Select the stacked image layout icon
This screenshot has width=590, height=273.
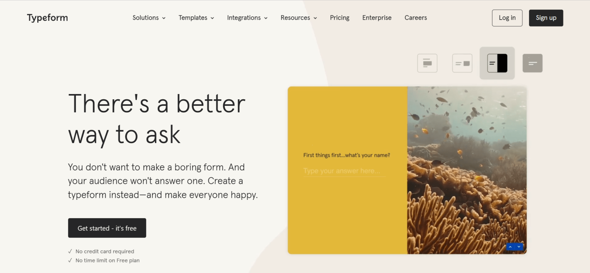coord(427,63)
